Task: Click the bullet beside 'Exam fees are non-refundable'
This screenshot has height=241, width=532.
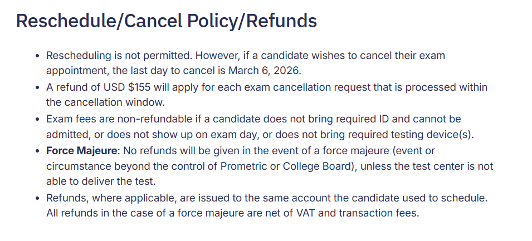Action: (x=38, y=119)
